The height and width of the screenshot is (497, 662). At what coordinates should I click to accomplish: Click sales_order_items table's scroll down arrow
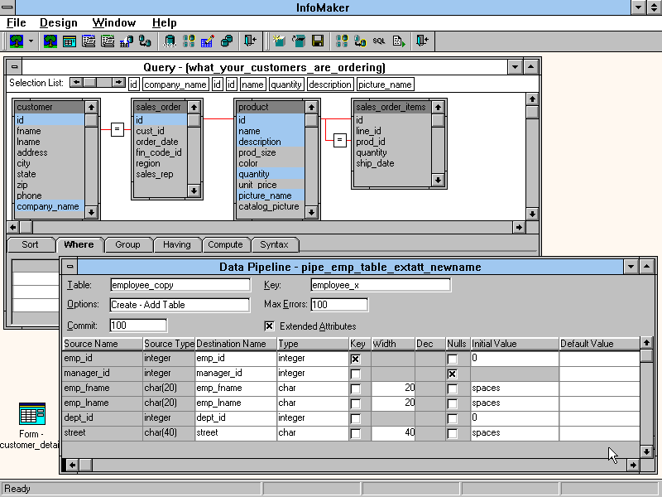pyautogui.click(x=438, y=180)
